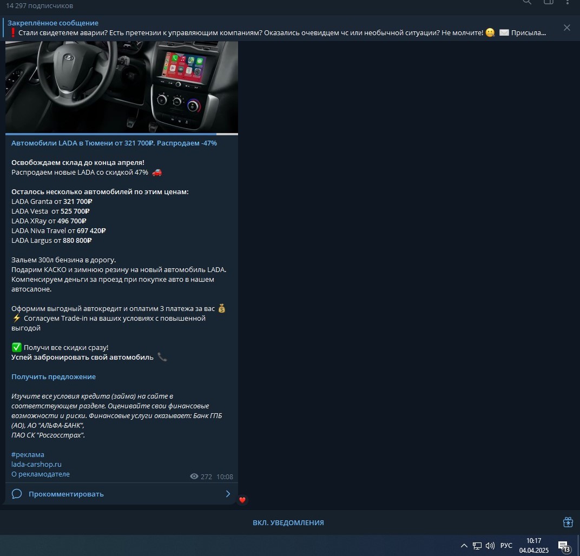Toggle the side panel icon in the header
Viewport: 580px width, 556px height.
coord(549,2)
